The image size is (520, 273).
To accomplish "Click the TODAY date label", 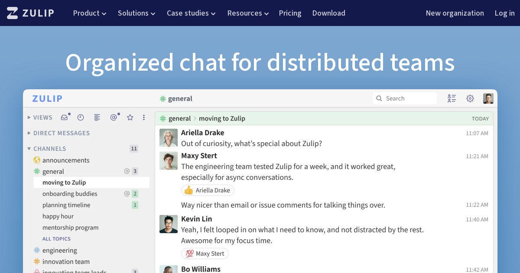I will point(480,118).
